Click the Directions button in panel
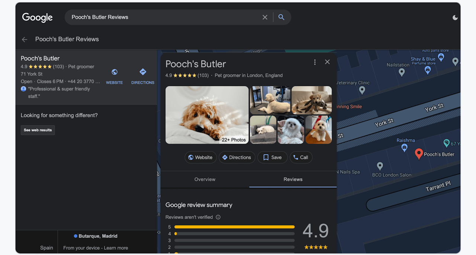The height and width of the screenshot is (255, 476). pos(237,157)
